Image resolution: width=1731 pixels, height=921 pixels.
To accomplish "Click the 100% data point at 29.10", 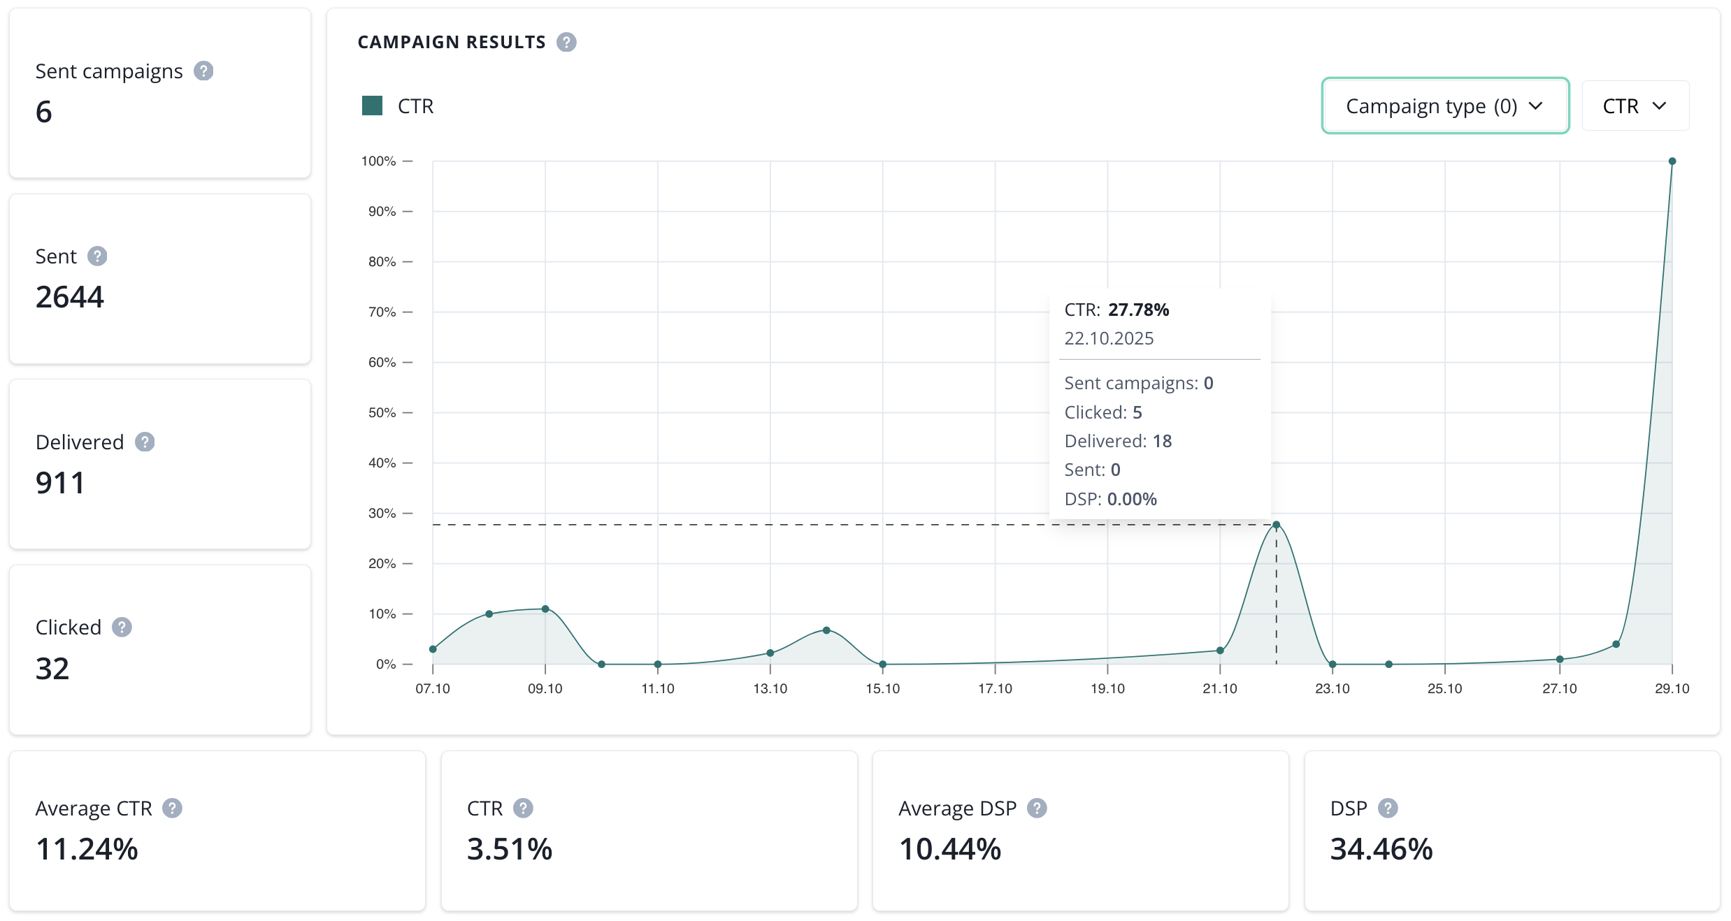I will tap(1672, 161).
